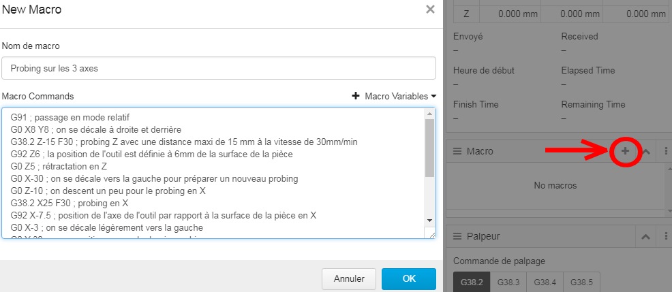Open Palpeur widget three-dot menu

(x=666, y=236)
